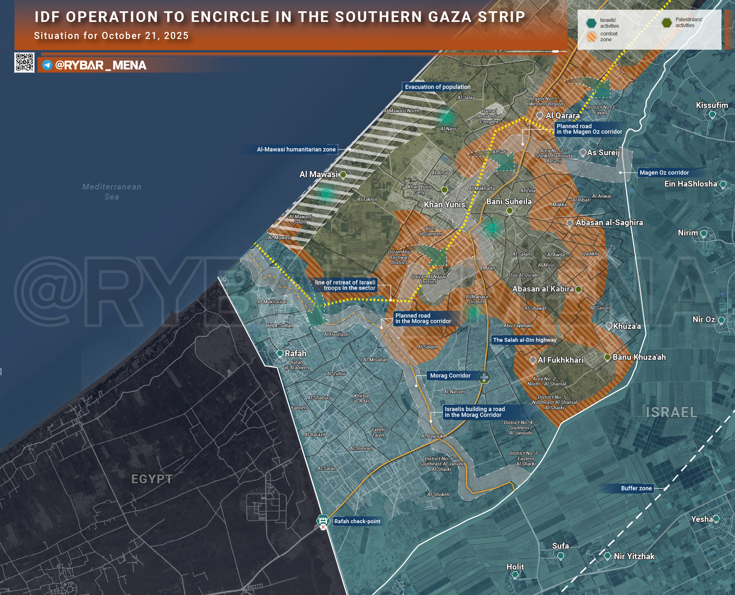Click the Al Mawasi Palestinian activity marker
The height and width of the screenshot is (595, 735).
(x=343, y=175)
